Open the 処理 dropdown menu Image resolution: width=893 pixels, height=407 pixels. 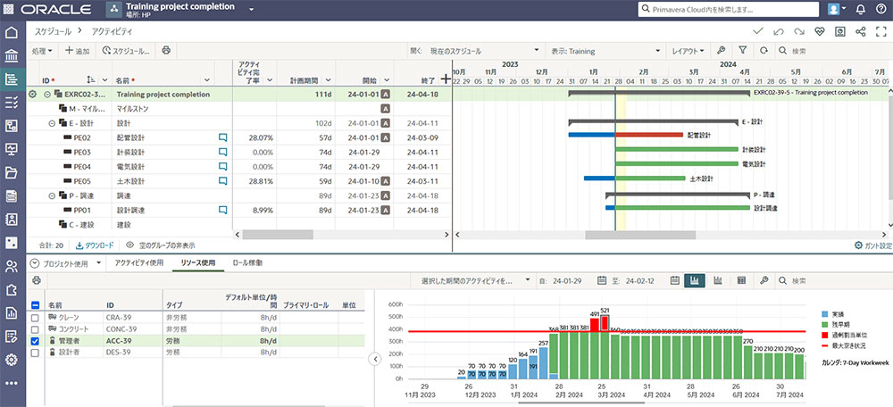point(42,51)
